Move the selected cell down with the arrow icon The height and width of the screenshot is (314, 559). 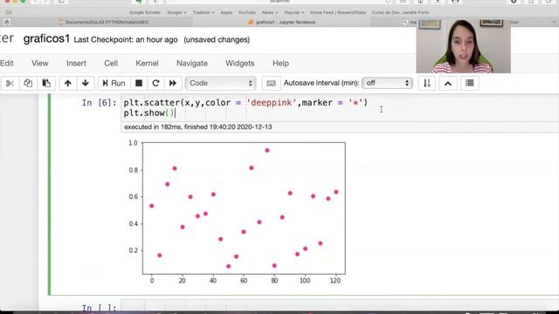tap(86, 84)
